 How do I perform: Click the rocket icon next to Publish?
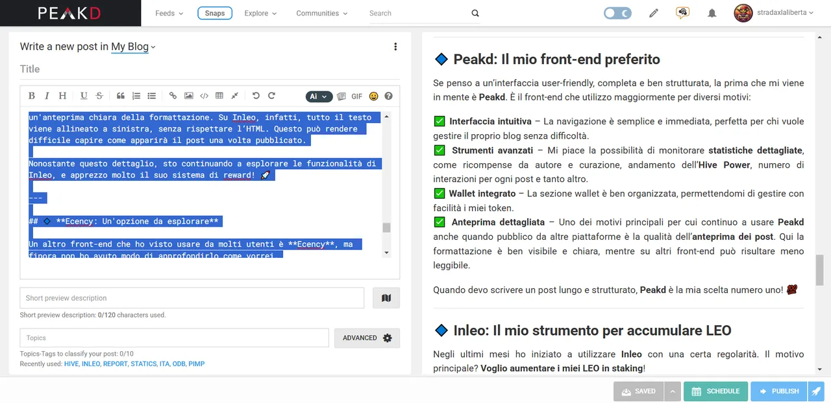pos(816,391)
